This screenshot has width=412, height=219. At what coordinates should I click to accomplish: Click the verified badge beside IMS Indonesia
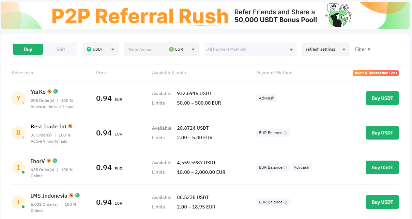pyautogui.click(x=71, y=195)
